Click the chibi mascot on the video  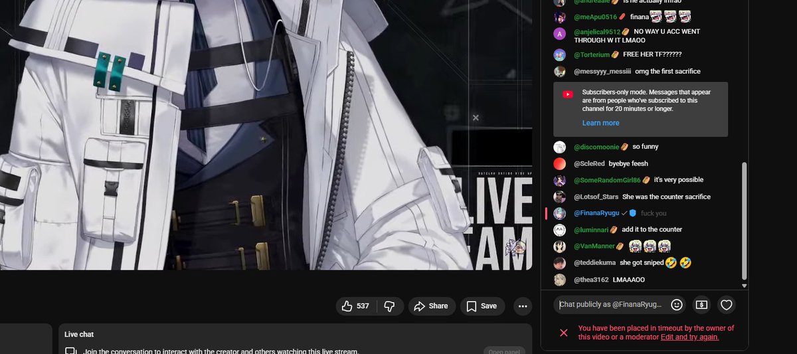(x=517, y=248)
